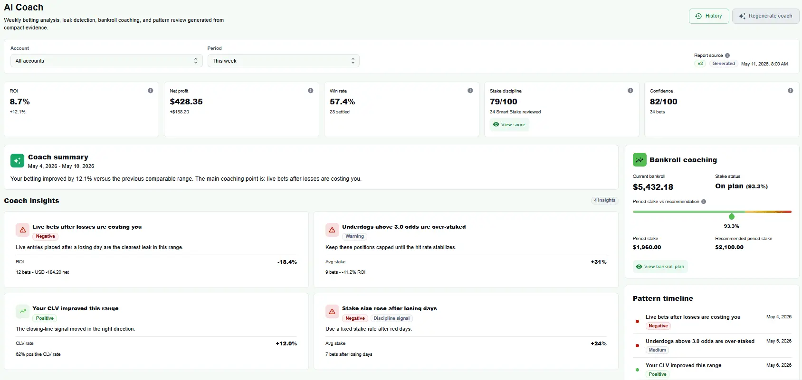Click the Generated status badge
802x380 pixels.
pos(724,64)
